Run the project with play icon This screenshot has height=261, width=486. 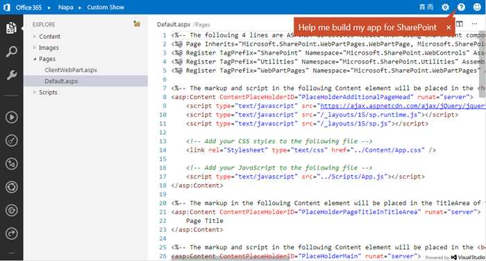[12, 118]
